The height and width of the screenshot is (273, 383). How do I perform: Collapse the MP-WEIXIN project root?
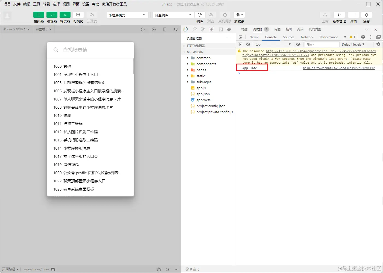pos(208,52)
